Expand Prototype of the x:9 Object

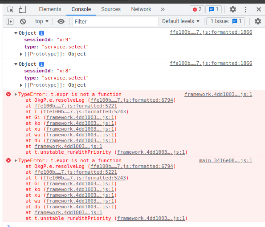tap(21, 54)
